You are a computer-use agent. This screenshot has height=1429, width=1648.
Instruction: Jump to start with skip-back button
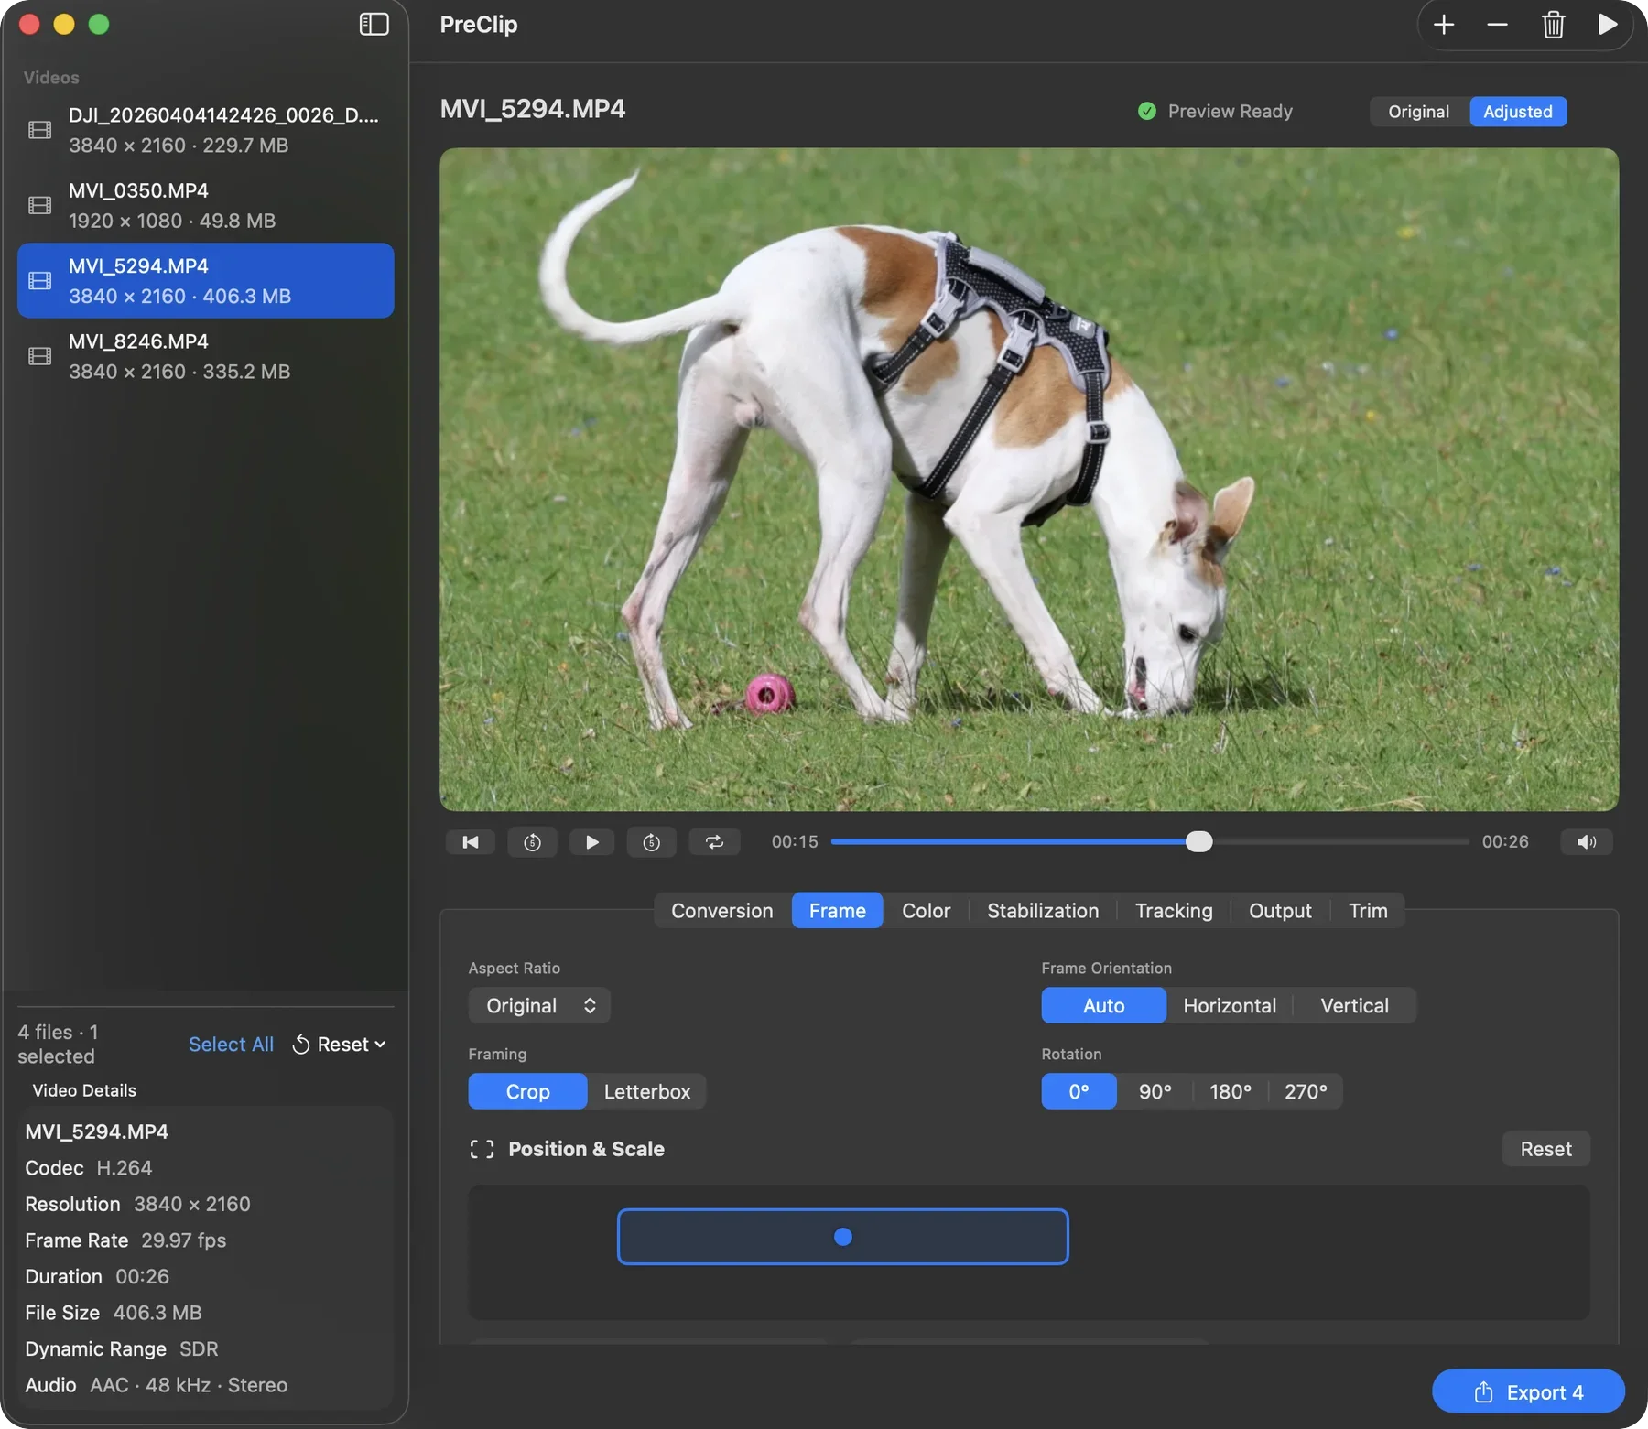(x=471, y=841)
